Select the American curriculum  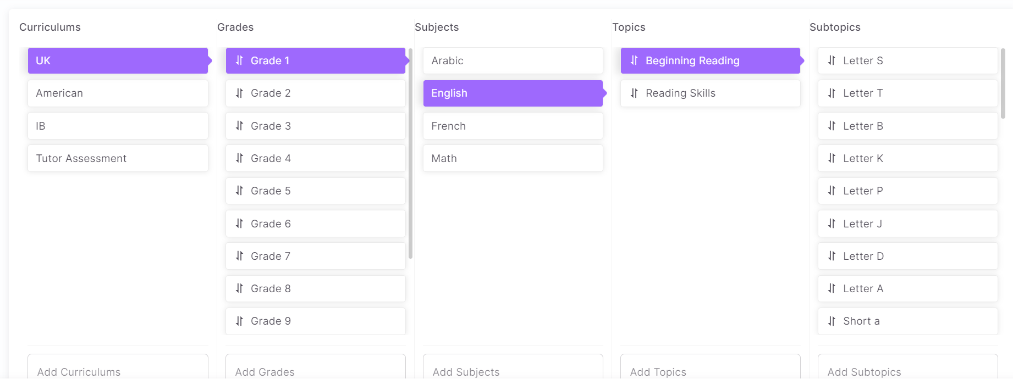click(x=118, y=93)
